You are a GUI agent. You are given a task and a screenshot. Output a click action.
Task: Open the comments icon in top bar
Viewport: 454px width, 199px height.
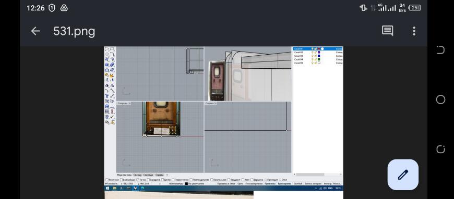tap(387, 31)
